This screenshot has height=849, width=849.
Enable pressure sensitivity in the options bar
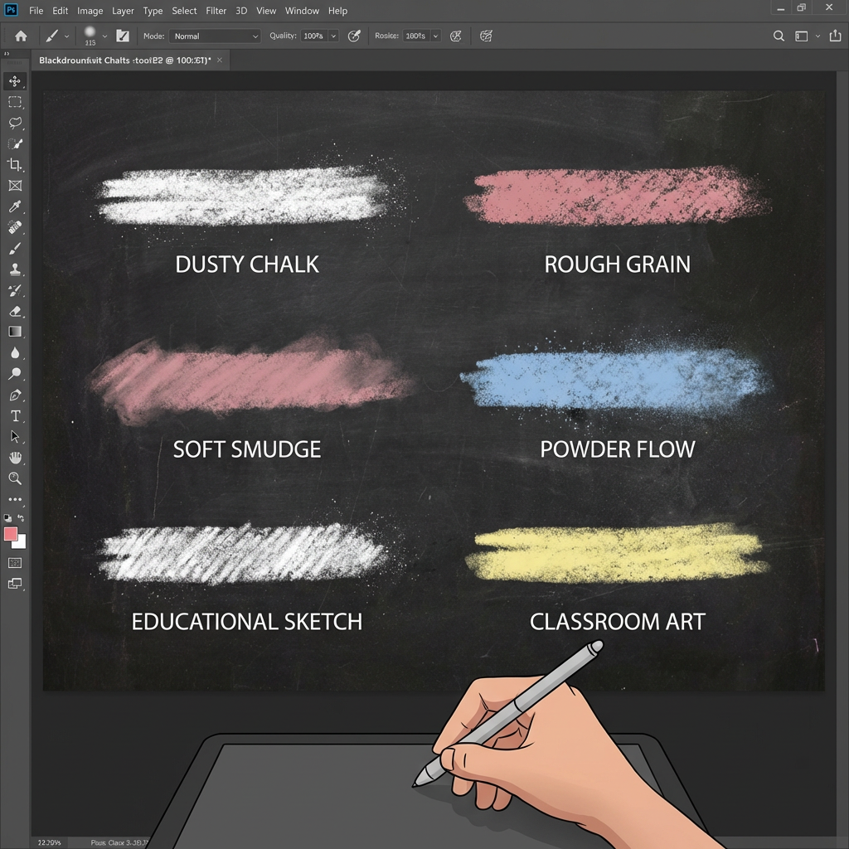tap(455, 36)
